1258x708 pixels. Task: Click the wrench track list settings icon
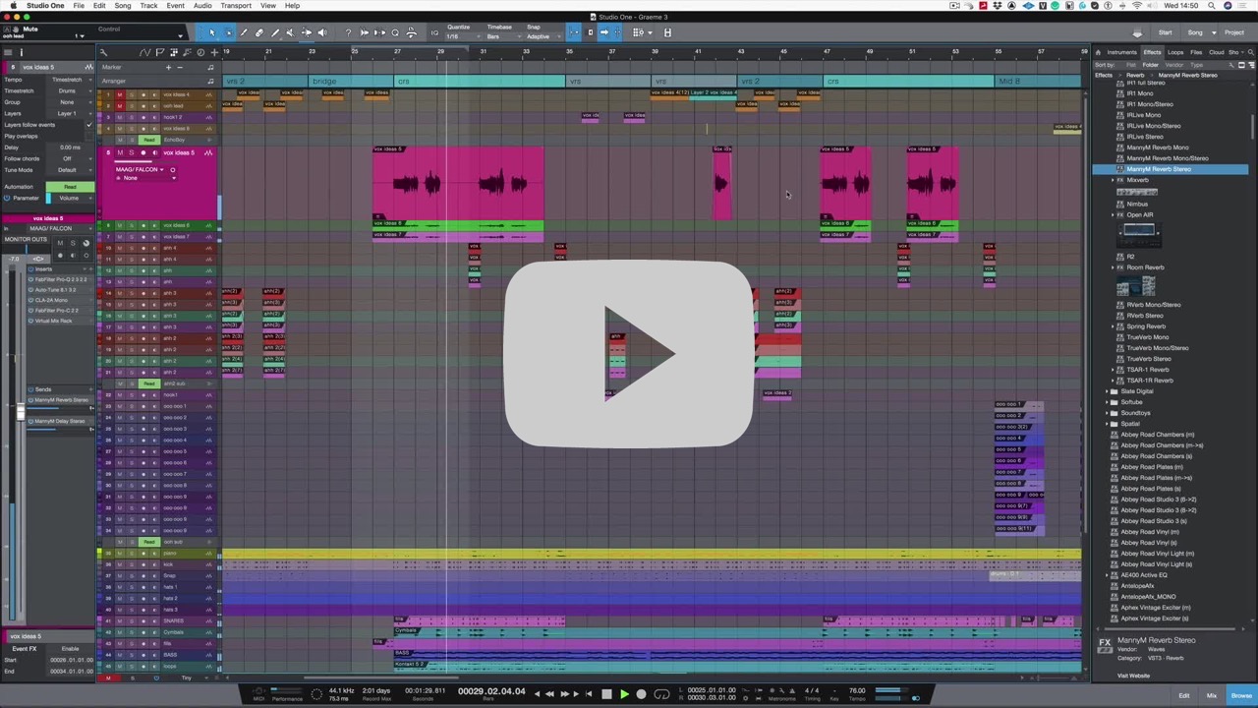point(104,52)
